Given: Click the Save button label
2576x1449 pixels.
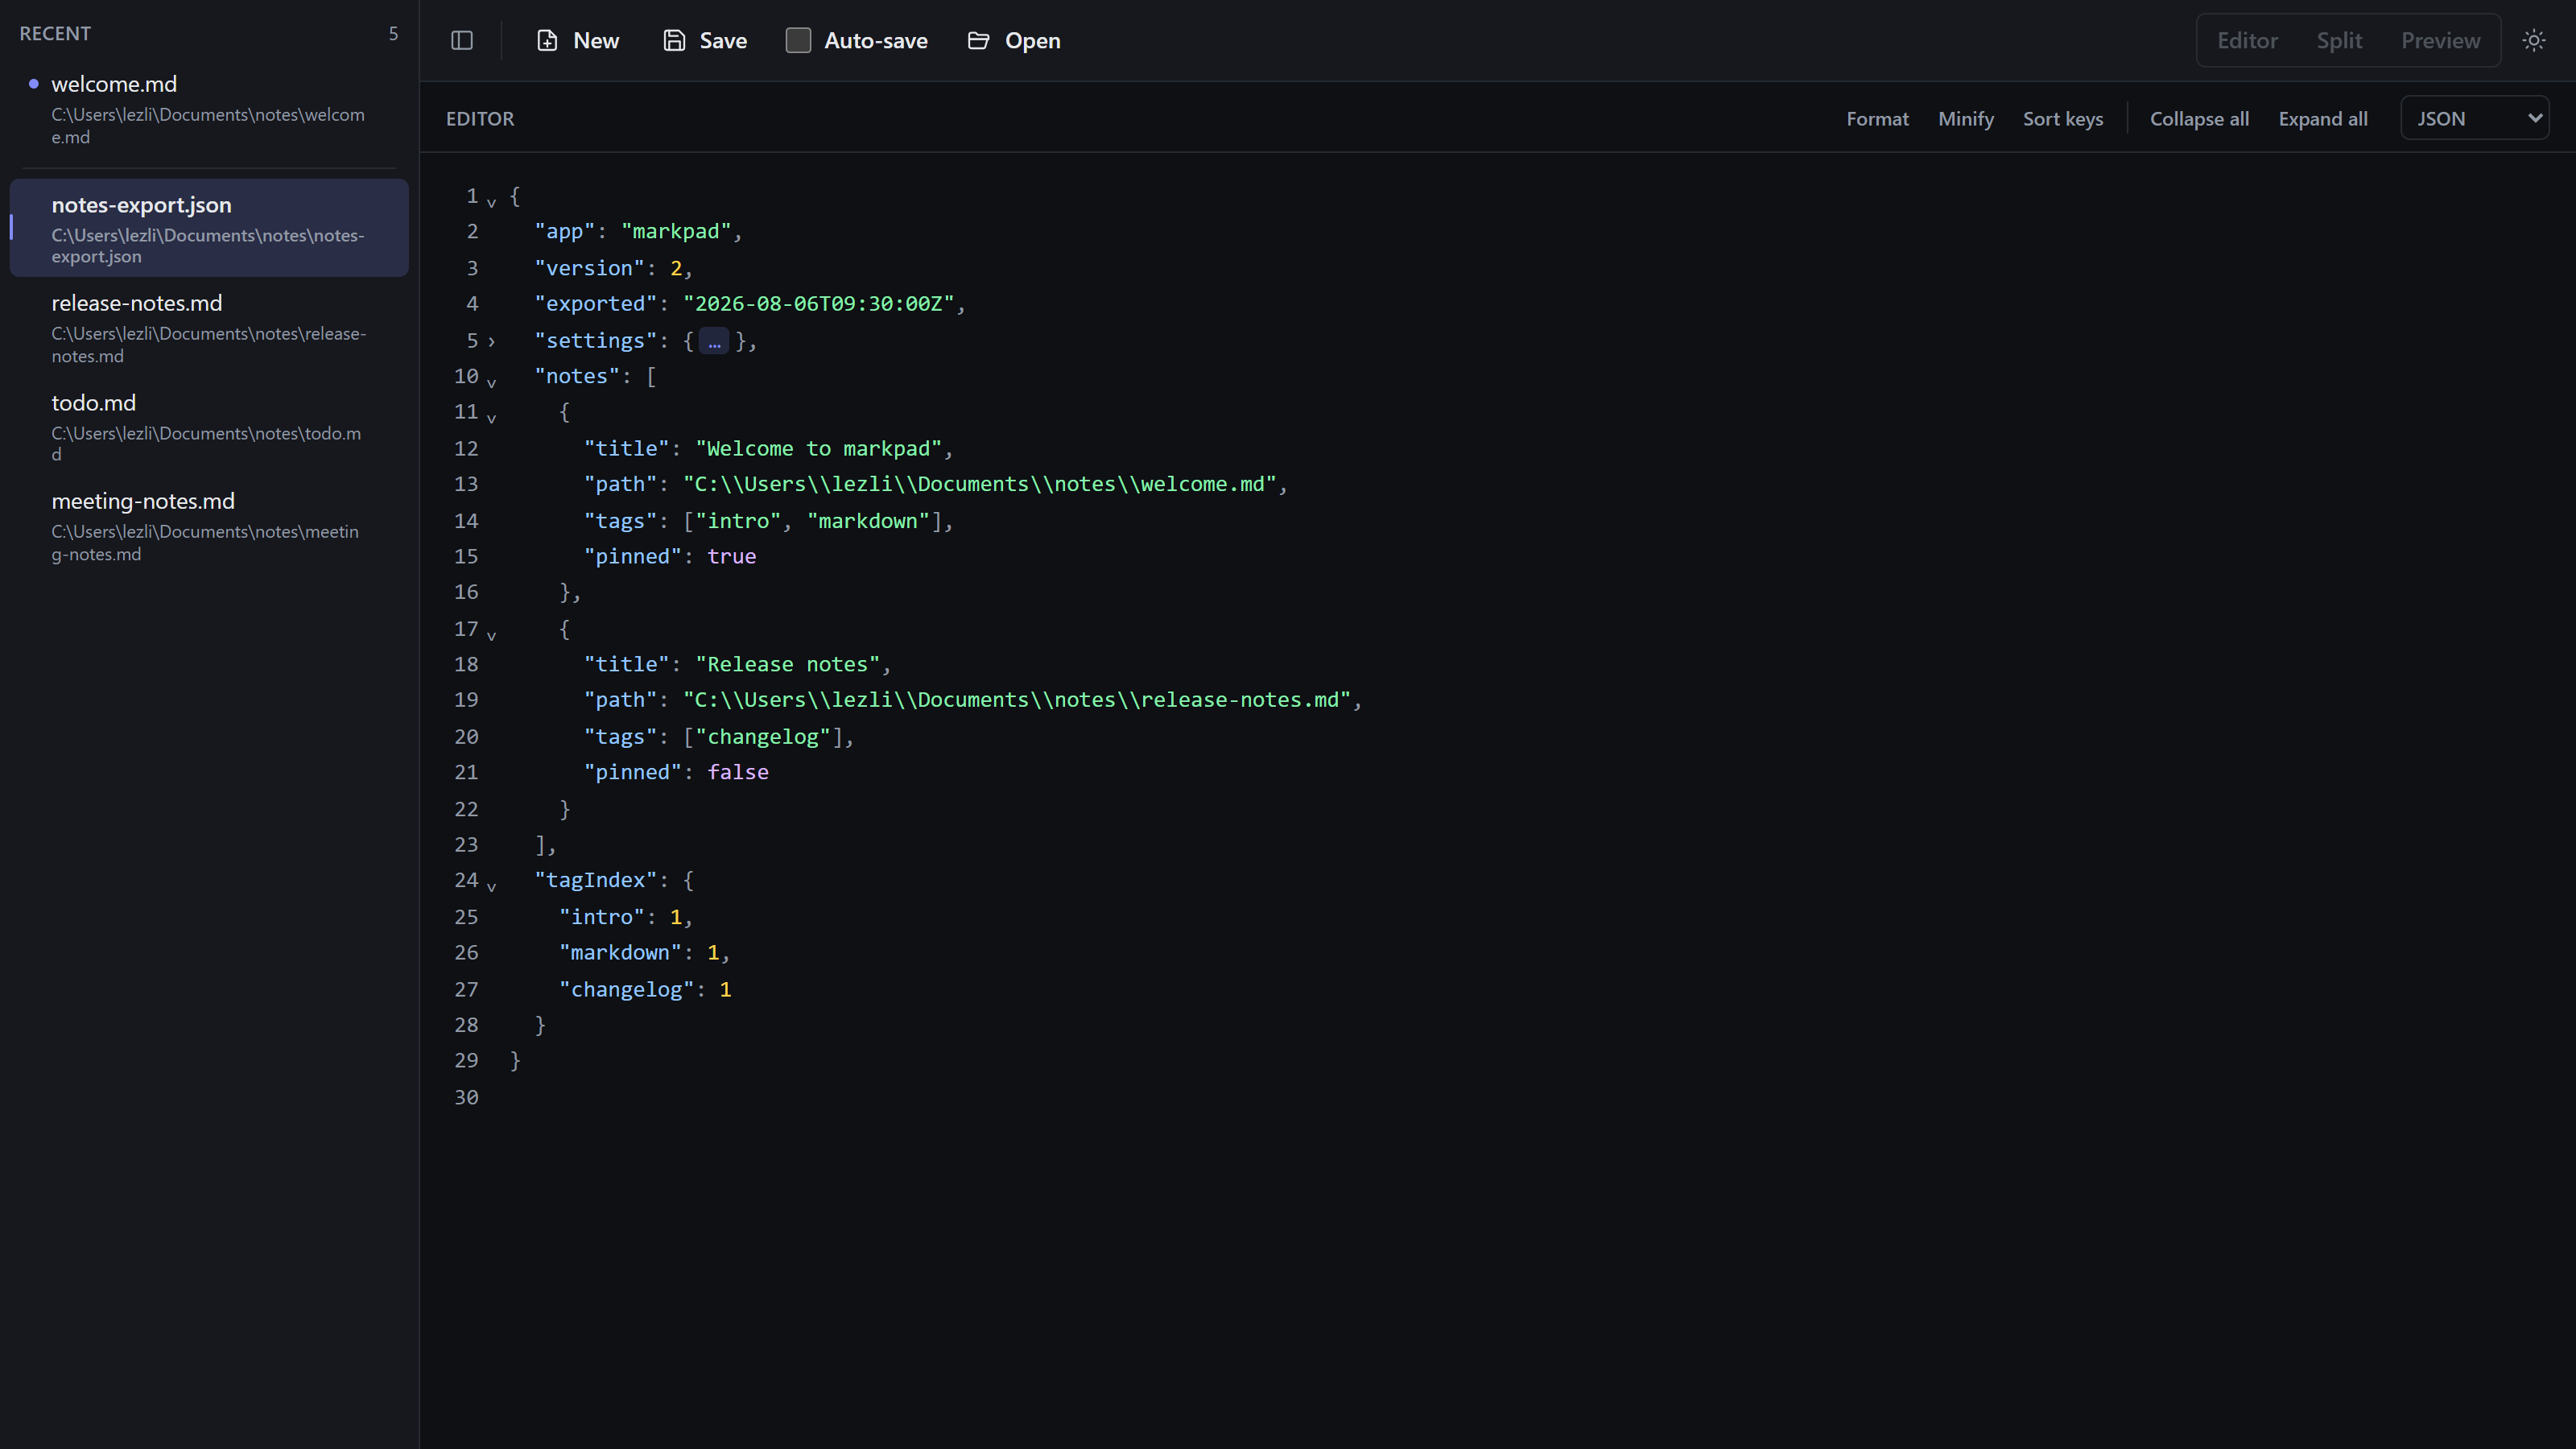Looking at the screenshot, I should click(x=723, y=40).
